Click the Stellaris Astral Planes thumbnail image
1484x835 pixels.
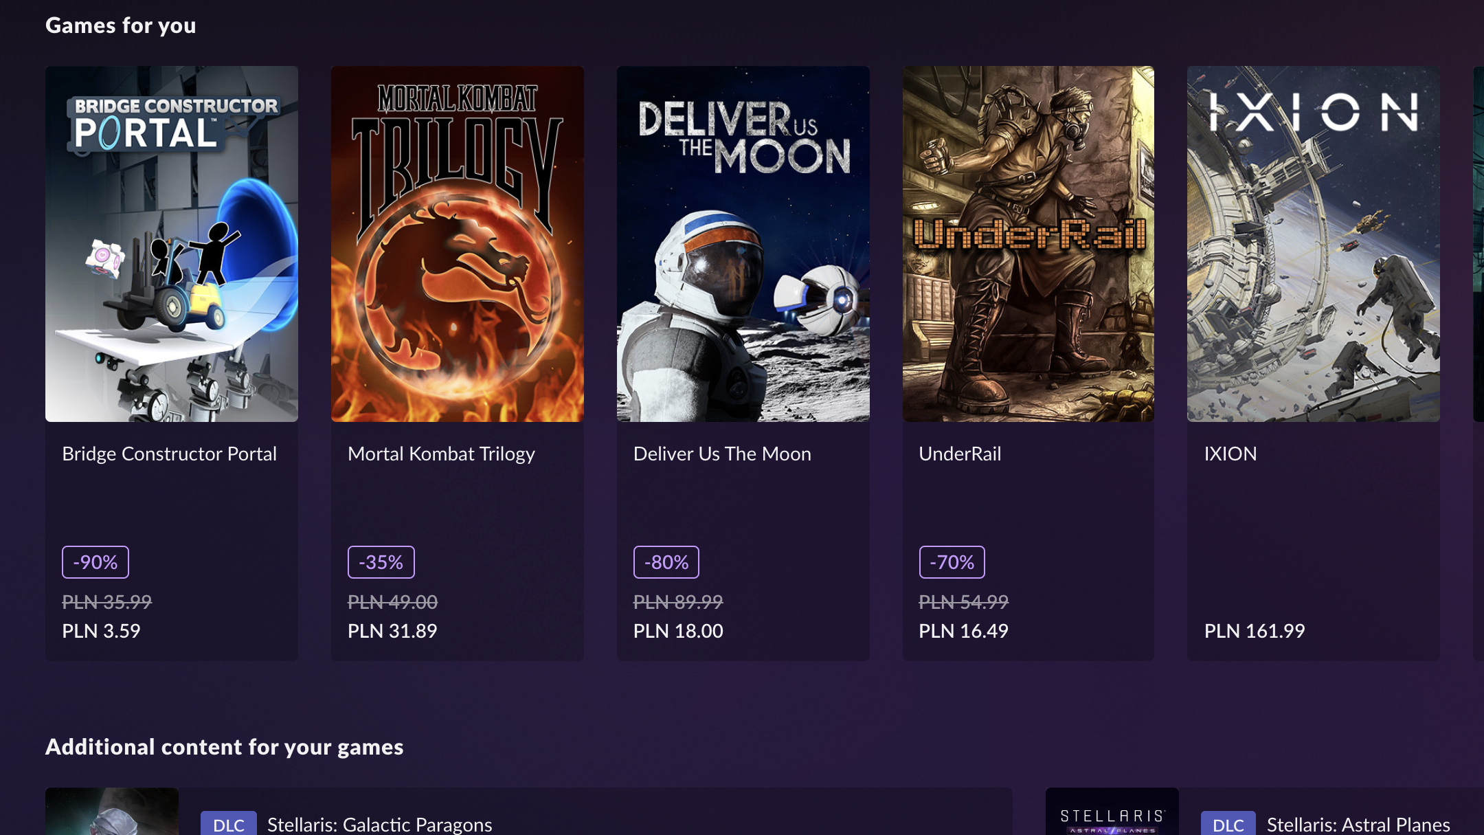[1113, 818]
